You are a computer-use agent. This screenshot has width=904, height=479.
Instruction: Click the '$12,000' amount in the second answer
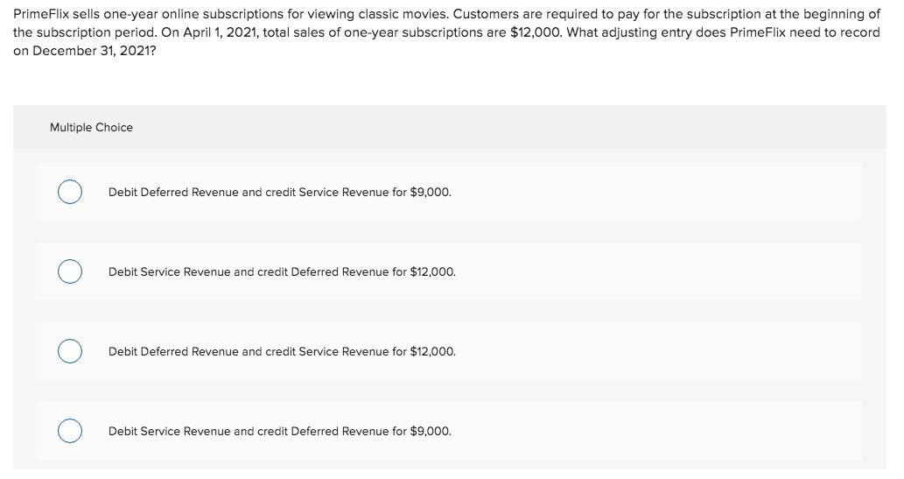coord(433,271)
